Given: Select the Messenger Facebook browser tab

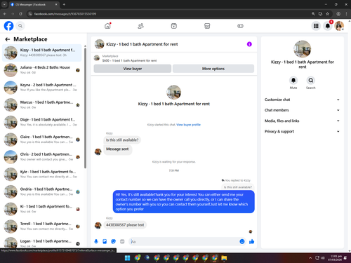Looking at the screenshot, I should coord(34,4).
